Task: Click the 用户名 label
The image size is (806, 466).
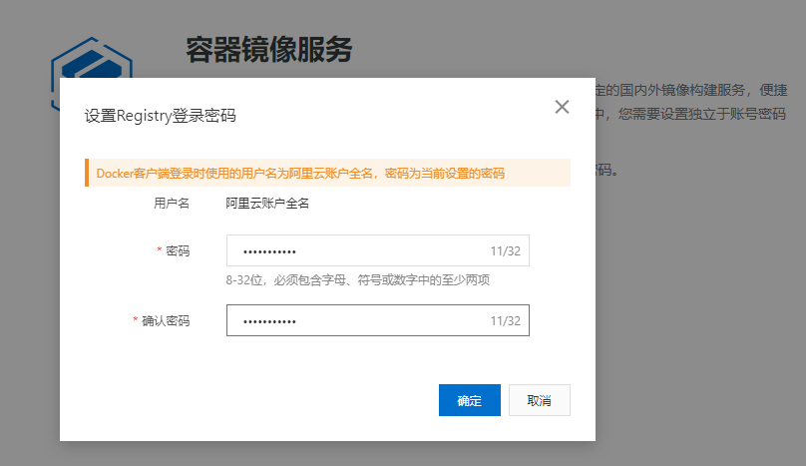Action: 172,204
